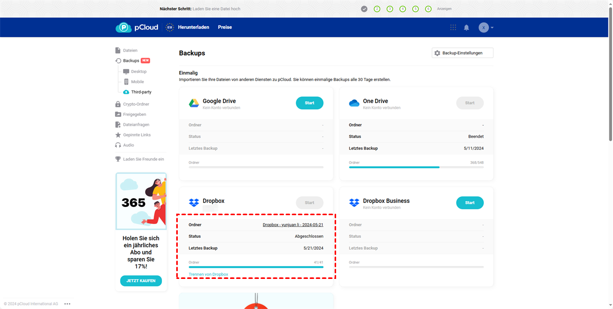Open the notifications bell icon
Image resolution: width=613 pixels, height=309 pixels.
coord(466,28)
